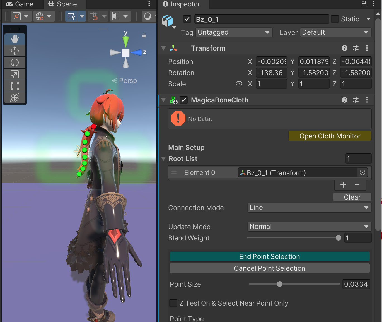
Task: Open the Connection Mode dropdown
Action: [309, 208]
